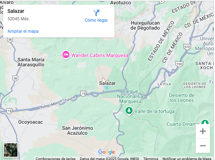Click Notificar un problema de Maps
The image size is (215, 160).
click(187, 159)
